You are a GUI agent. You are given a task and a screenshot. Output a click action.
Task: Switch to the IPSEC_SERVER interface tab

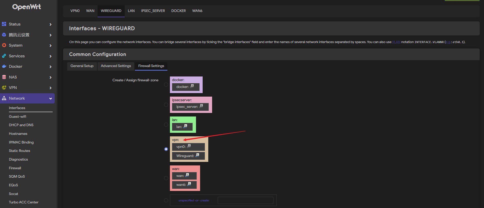pos(153,11)
